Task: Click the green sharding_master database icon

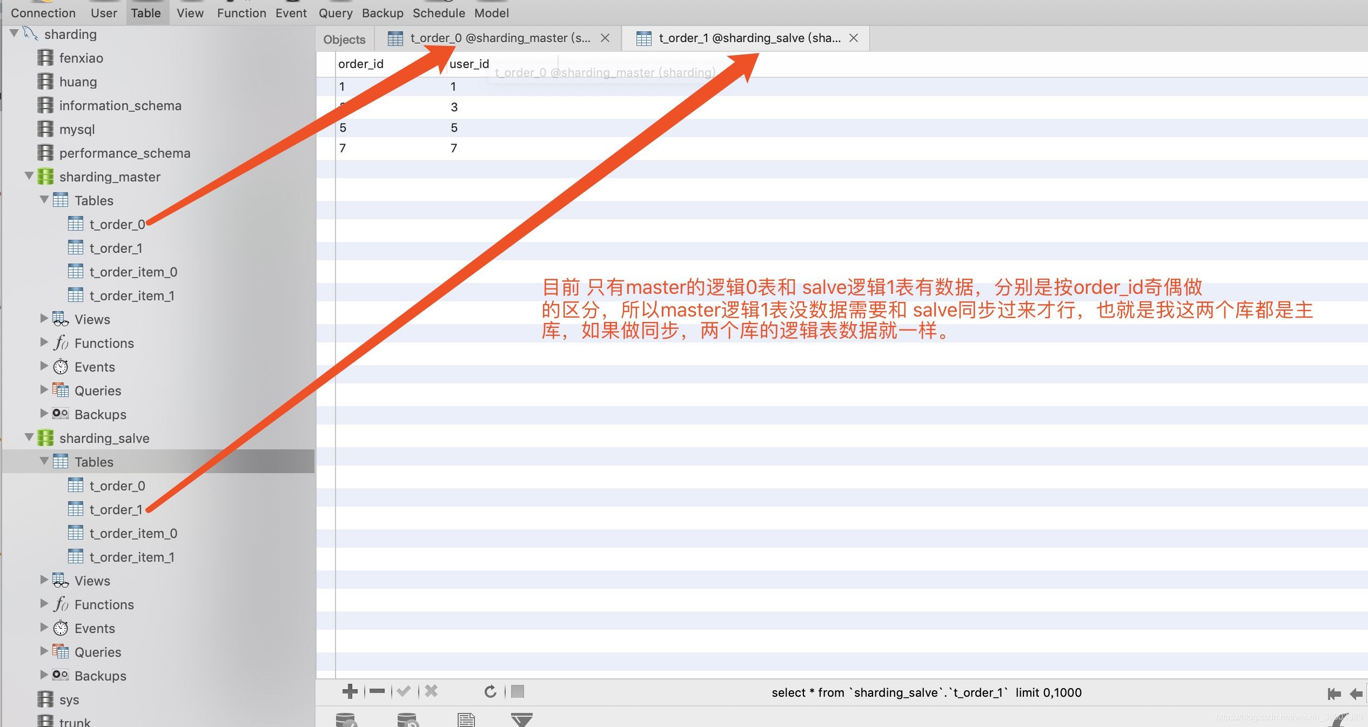Action: 45,177
